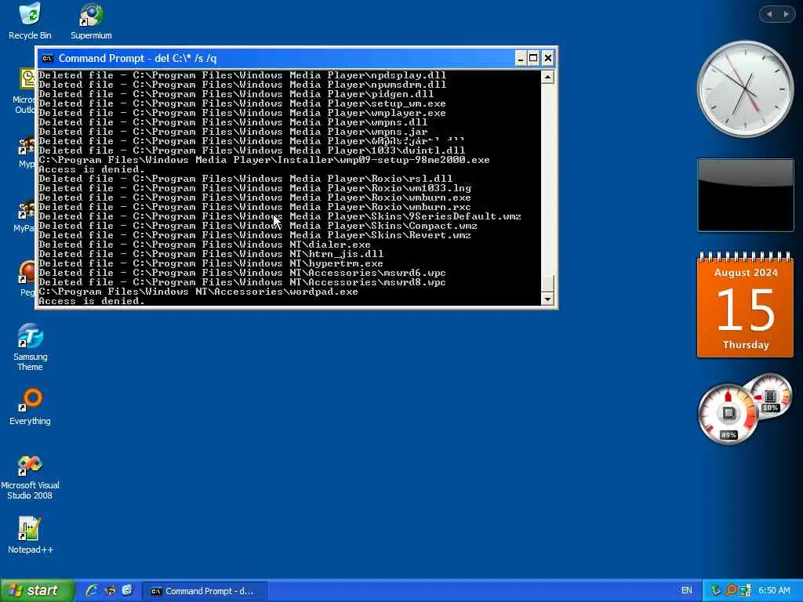803x602 pixels.
Task: Launch Internet Explorer from the Quick Launch
Action: 92,590
